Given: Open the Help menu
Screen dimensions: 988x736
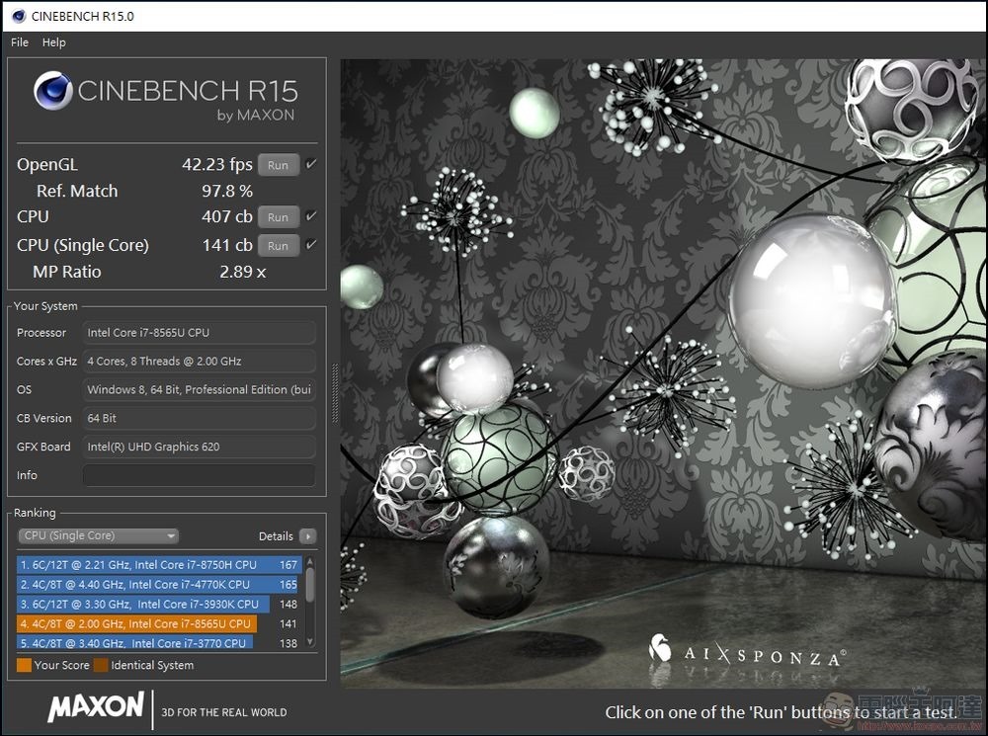Looking at the screenshot, I should pos(53,42).
